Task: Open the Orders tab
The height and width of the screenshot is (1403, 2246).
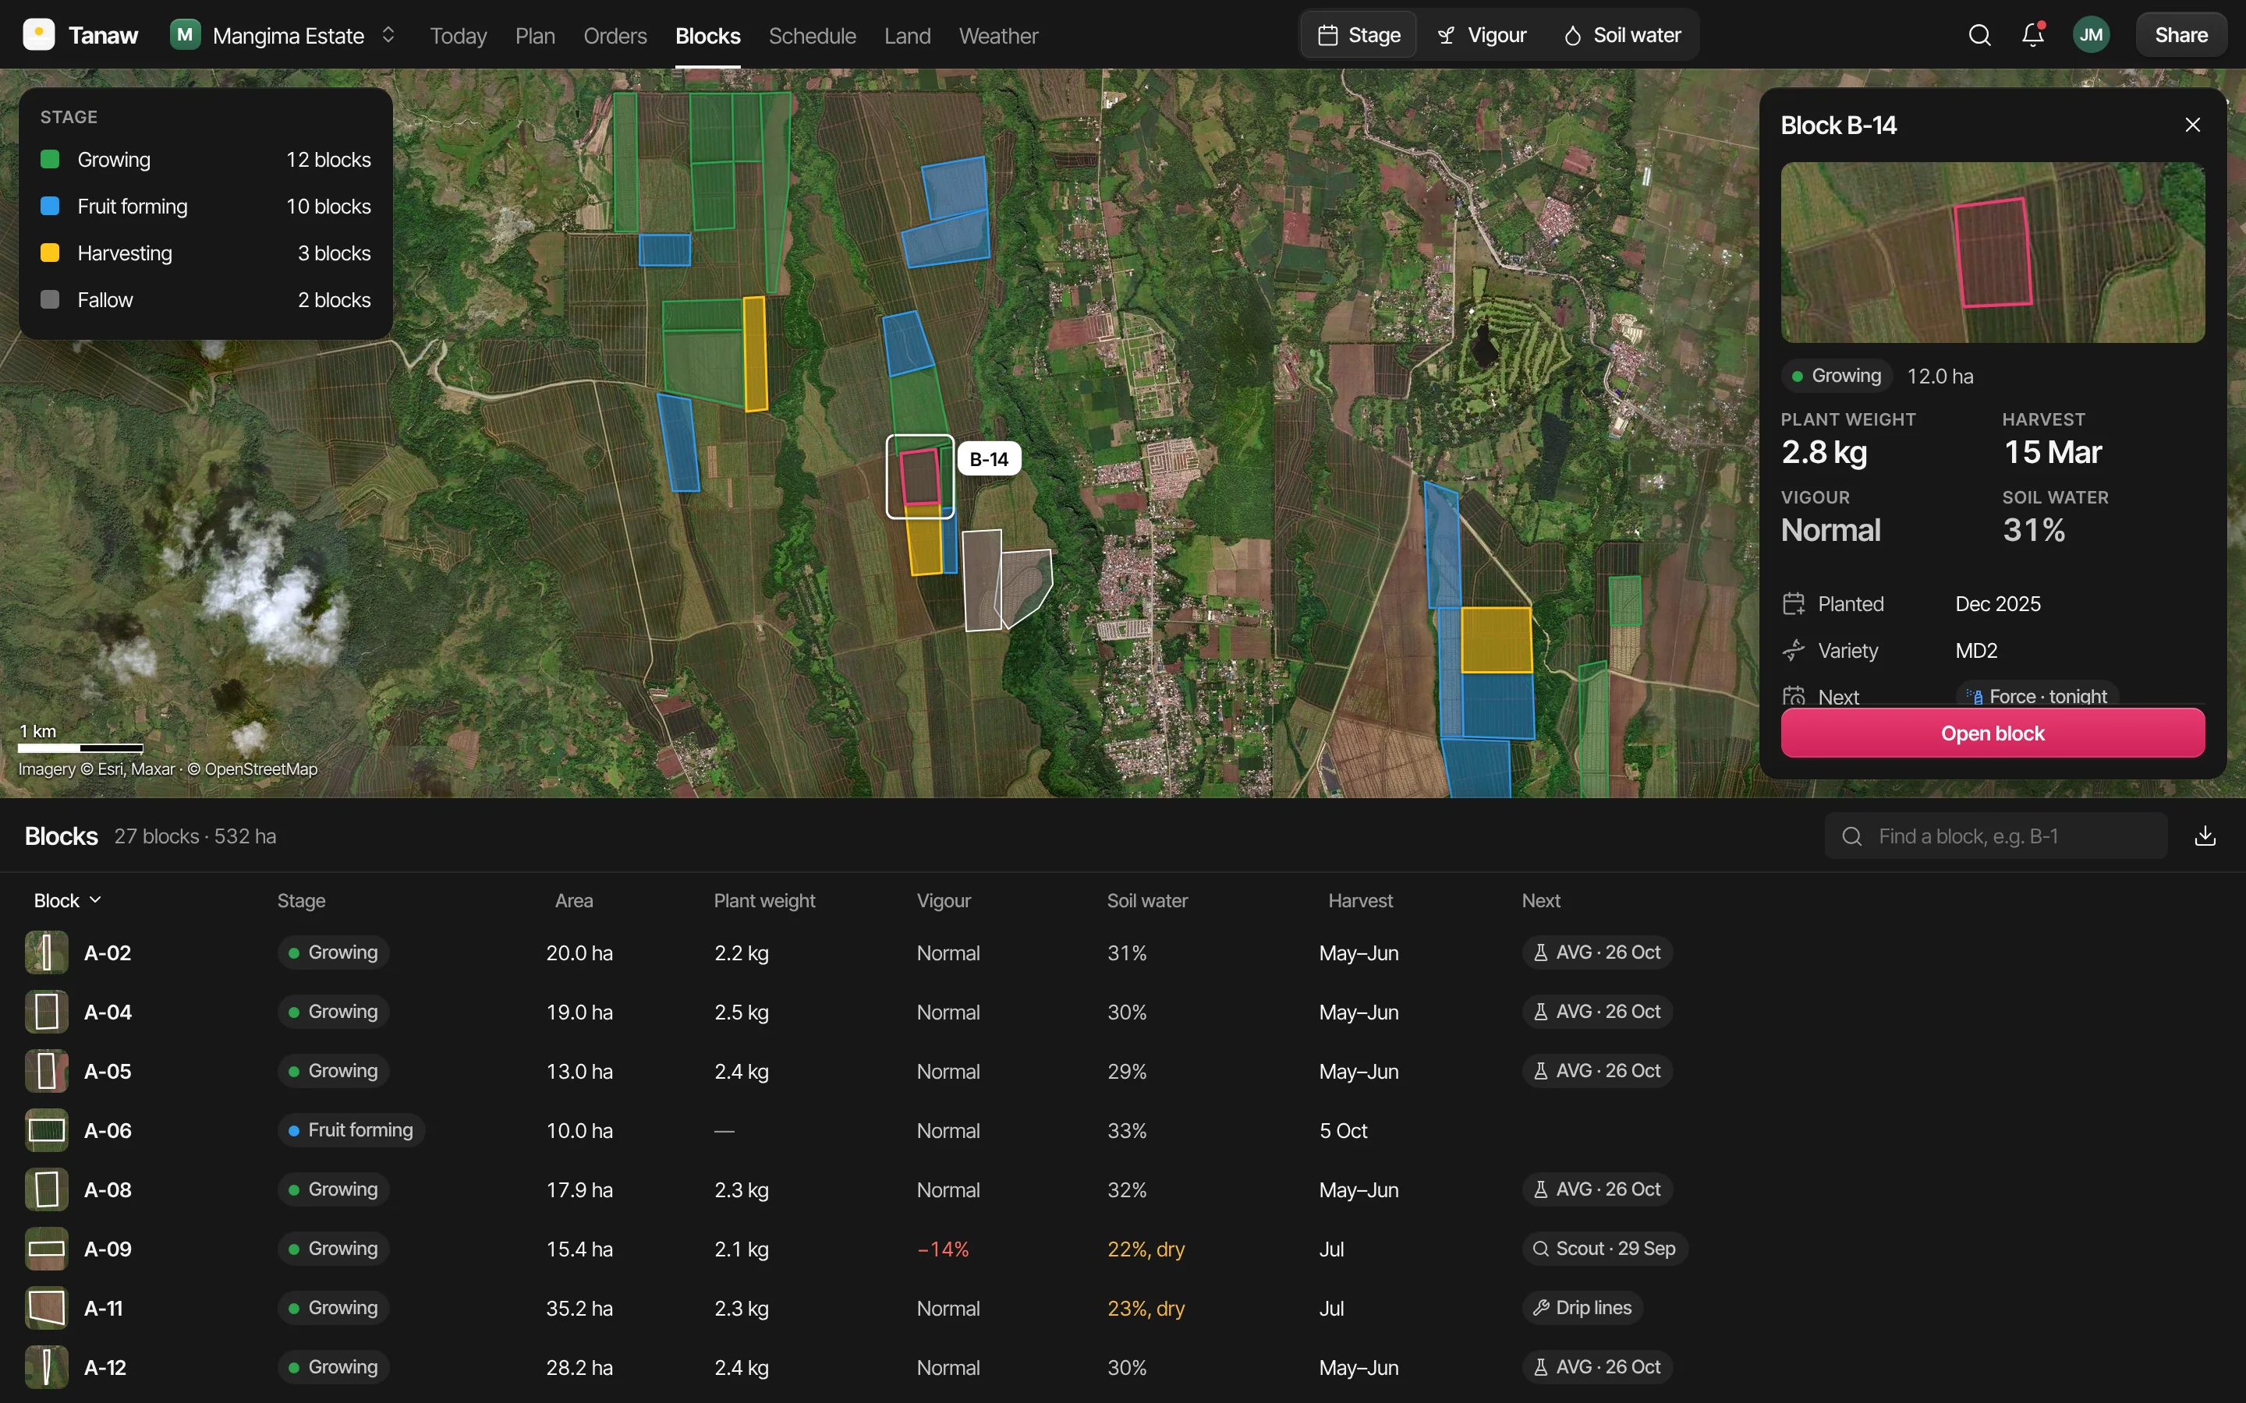Action: tap(615, 35)
